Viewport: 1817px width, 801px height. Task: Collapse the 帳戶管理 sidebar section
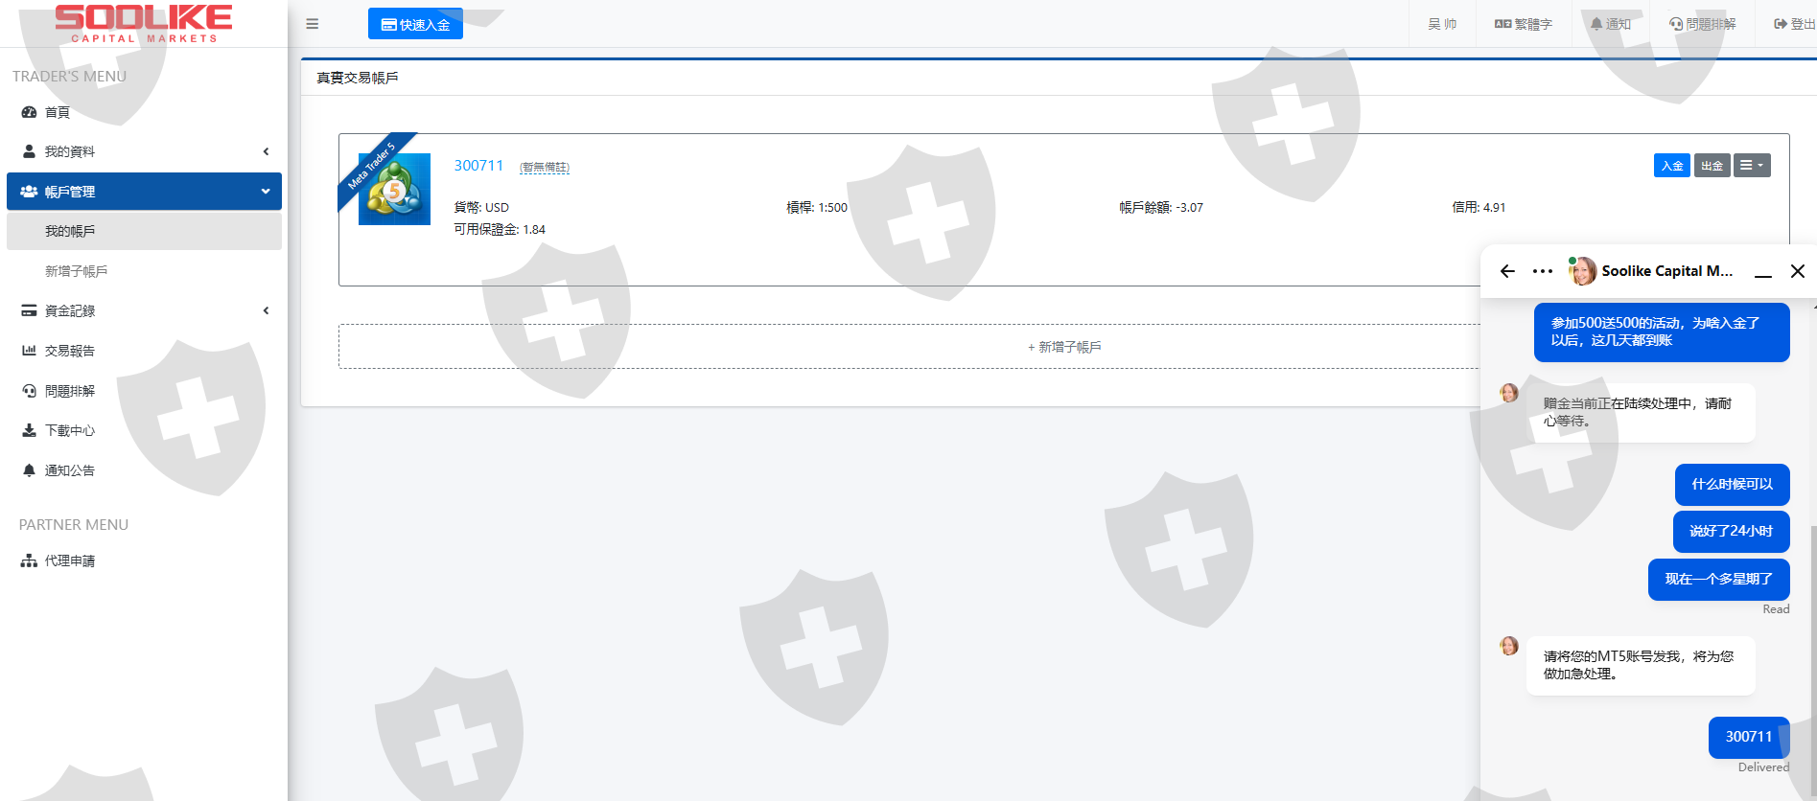(x=144, y=192)
